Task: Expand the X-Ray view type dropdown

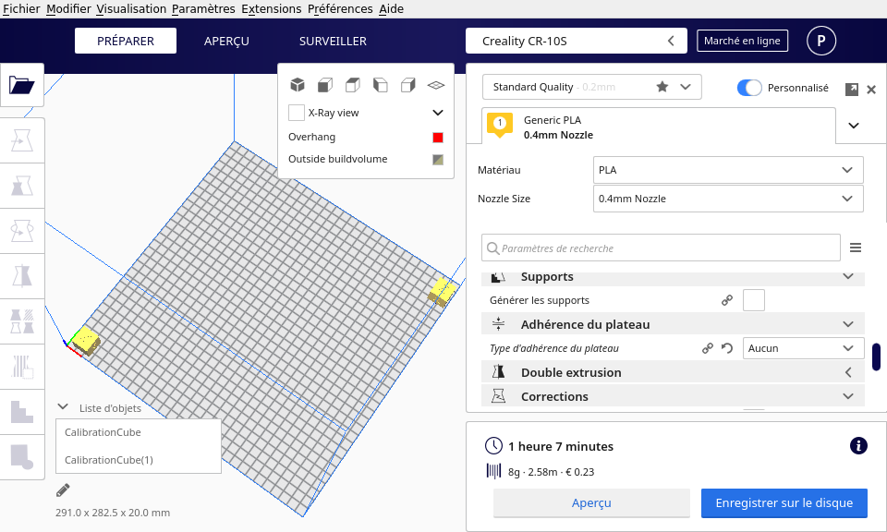Action: [437, 113]
